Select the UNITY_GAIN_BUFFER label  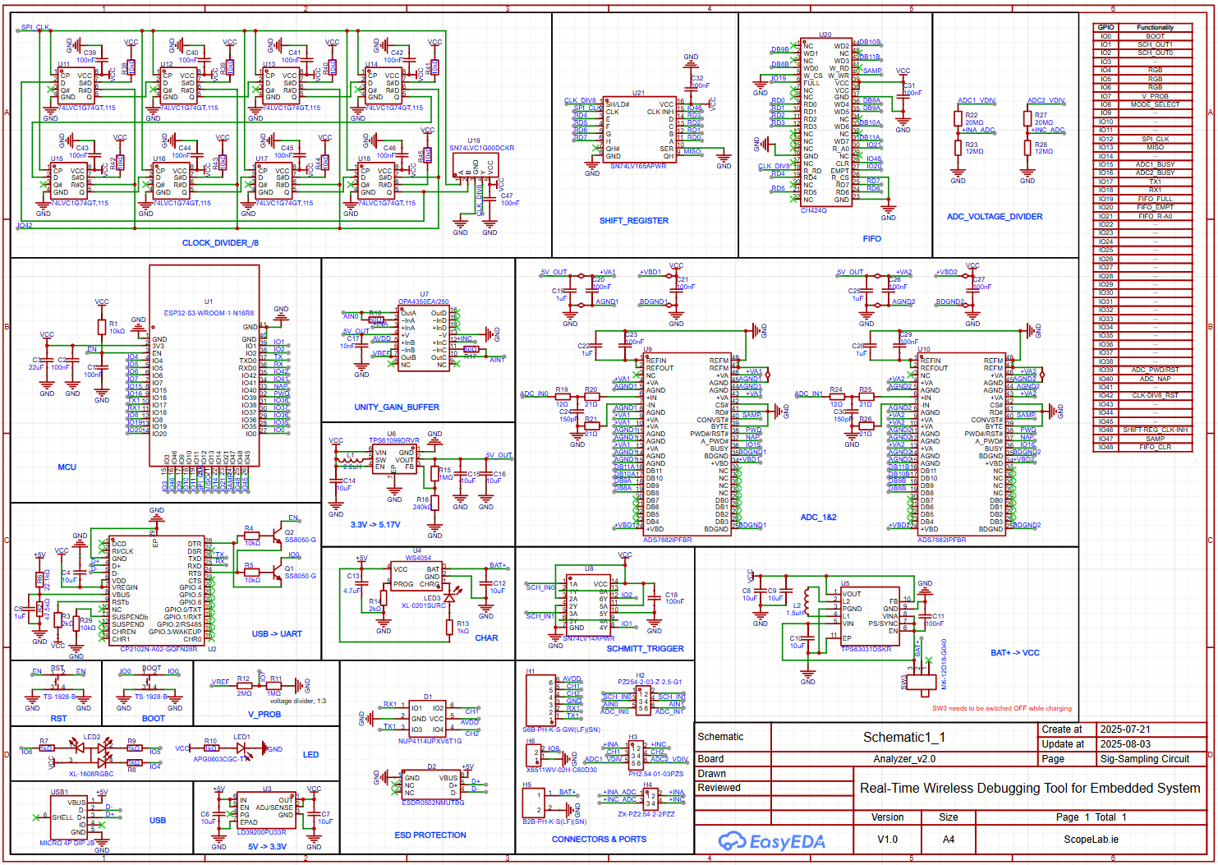tap(397, 407)
